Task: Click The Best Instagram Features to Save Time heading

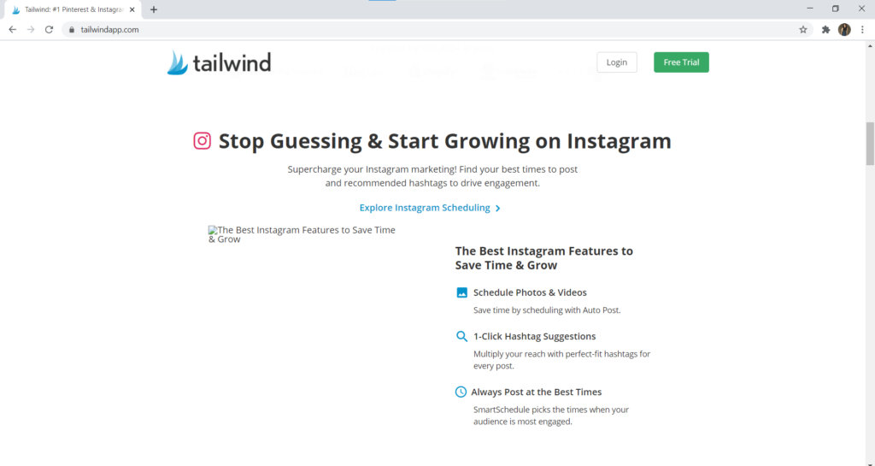Action: 544,258
